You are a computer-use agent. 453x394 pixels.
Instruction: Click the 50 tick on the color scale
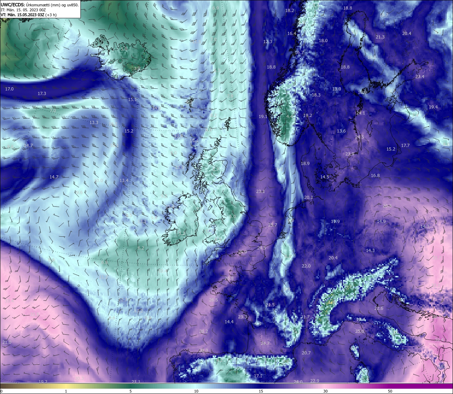tap(390, 391)
